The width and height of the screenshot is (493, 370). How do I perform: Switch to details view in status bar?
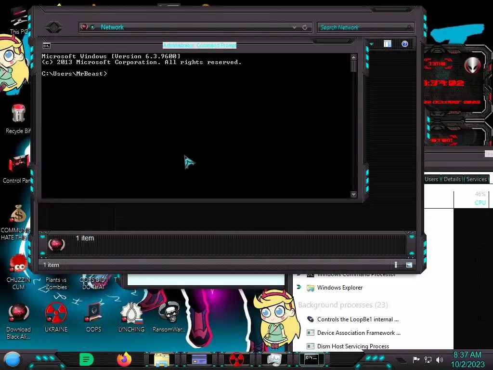396,265
